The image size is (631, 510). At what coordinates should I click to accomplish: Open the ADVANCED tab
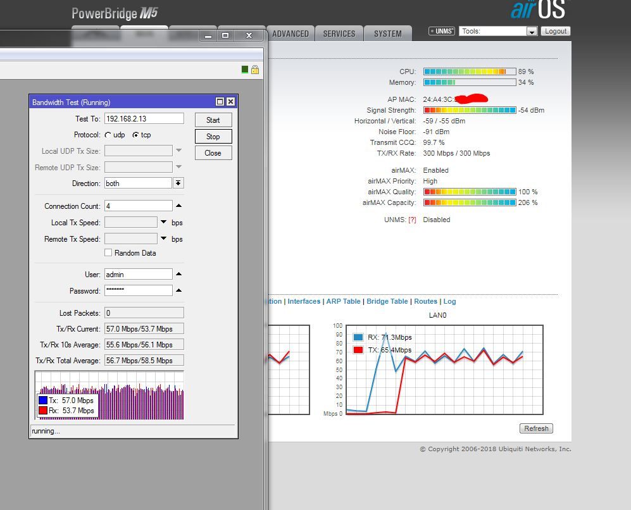click(x=291, y=34)
